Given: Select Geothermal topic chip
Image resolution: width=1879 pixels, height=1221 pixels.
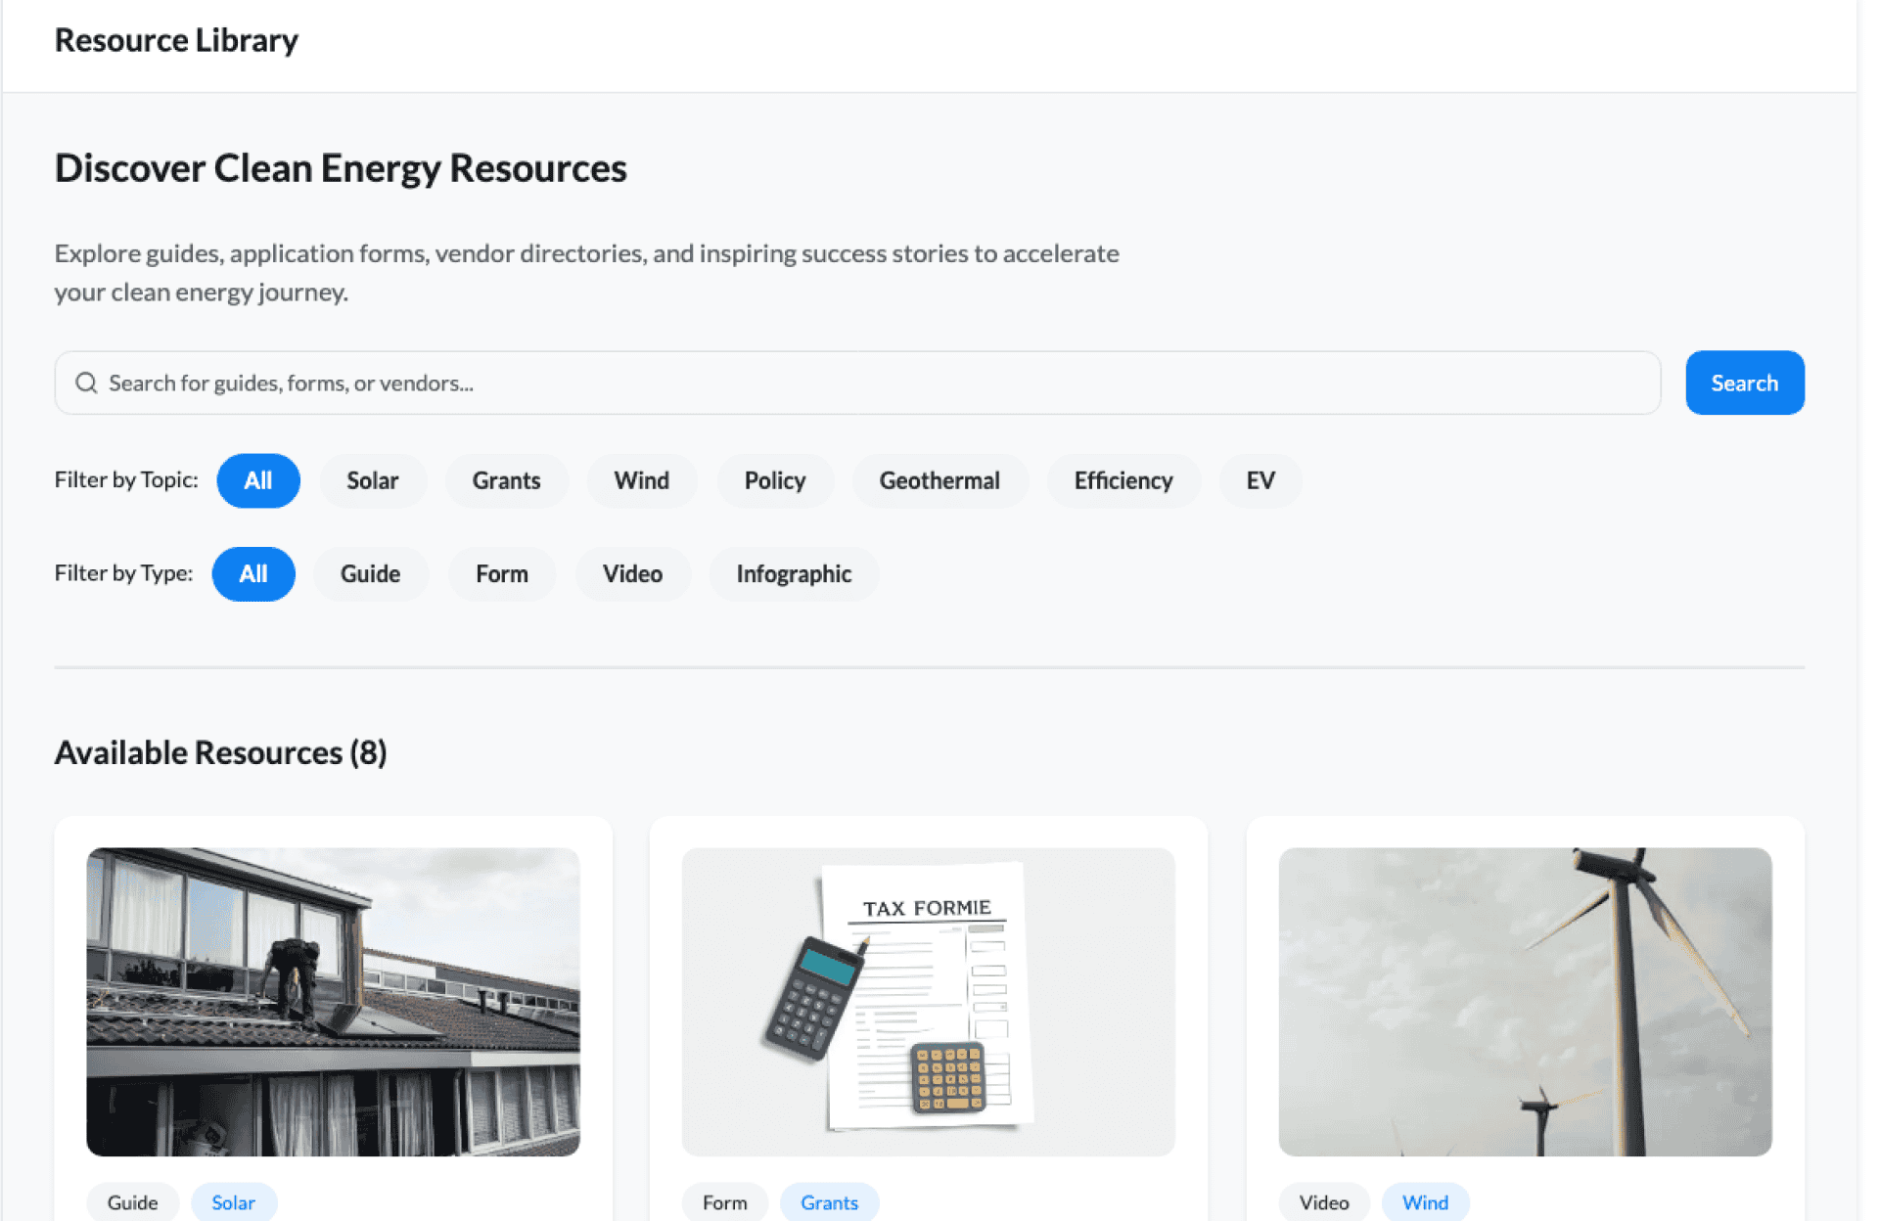Looking at the screenshot, I should (939, 480).
